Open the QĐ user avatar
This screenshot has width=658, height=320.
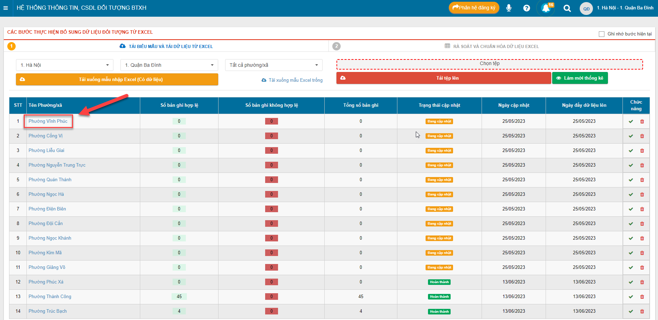[x=586, y=9]
